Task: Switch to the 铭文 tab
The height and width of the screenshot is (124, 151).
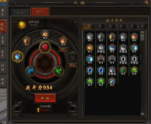Action: (x=40, y=11)
